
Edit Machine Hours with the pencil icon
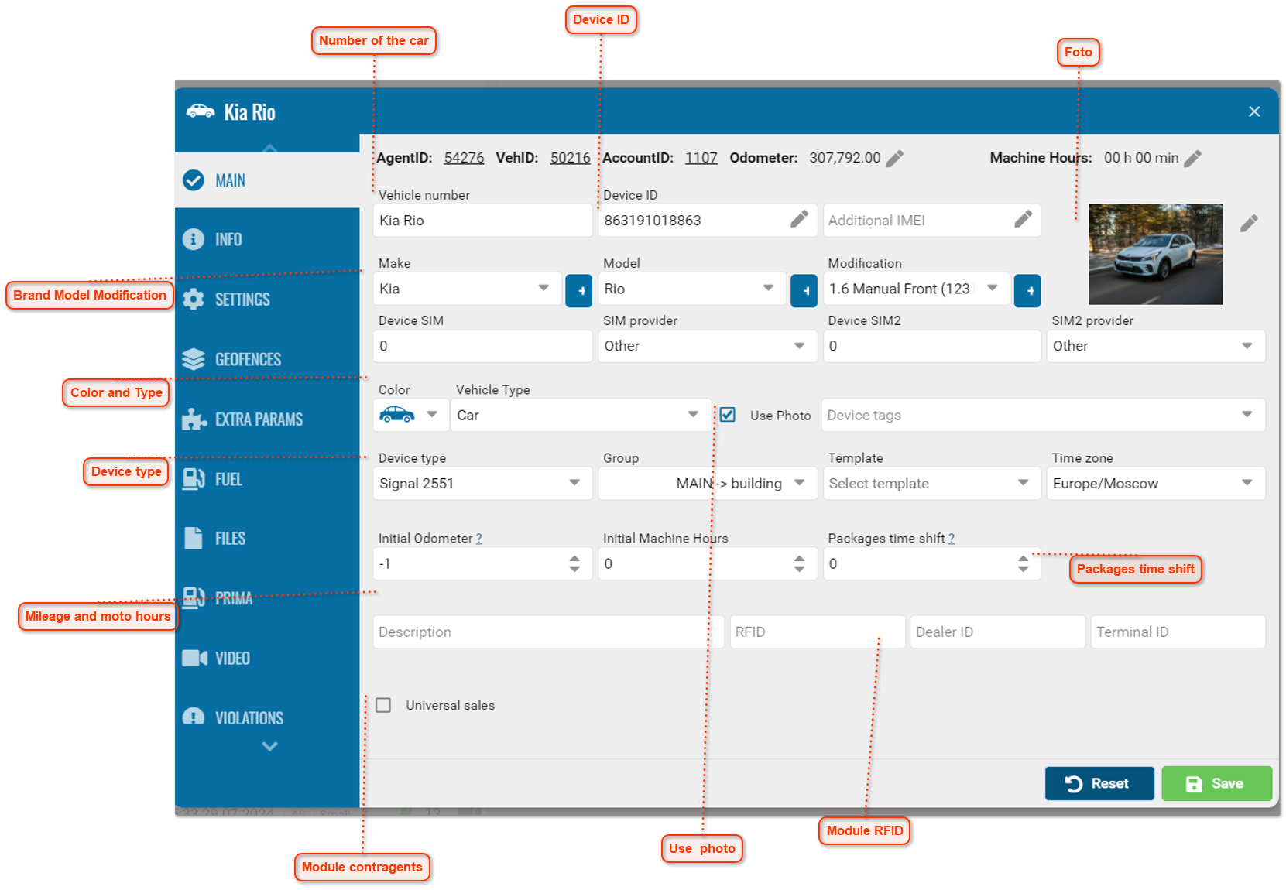(x=1192, y=159)
